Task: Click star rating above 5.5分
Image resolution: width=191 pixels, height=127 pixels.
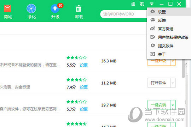Action: [x=76, y=58]
